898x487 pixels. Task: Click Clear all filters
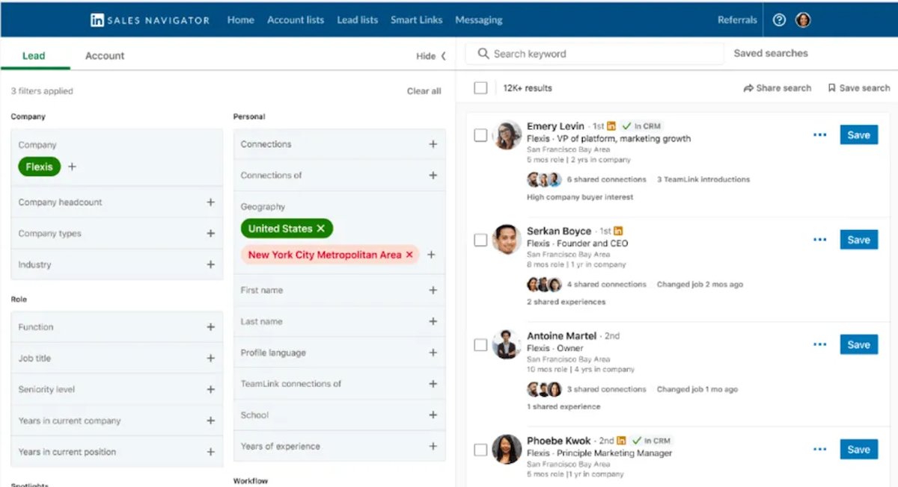click(424, 91)
